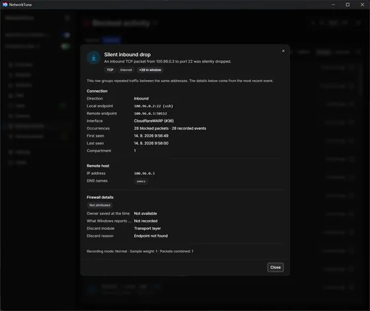Click the Connection section heading
The image size is (370, 311).
pyautogui.click(x=97, y=91)
